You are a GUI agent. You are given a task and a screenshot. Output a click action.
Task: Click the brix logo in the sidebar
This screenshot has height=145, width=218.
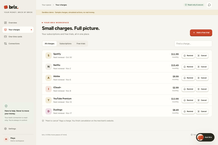coord(11,7)
